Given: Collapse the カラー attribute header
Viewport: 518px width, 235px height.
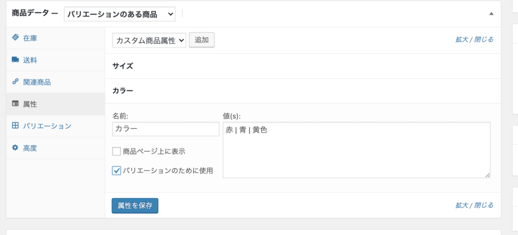Looking at the screenshot, I should point(303,91).
